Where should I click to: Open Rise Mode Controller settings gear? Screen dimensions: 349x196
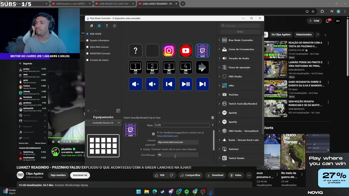pos(115,26)
